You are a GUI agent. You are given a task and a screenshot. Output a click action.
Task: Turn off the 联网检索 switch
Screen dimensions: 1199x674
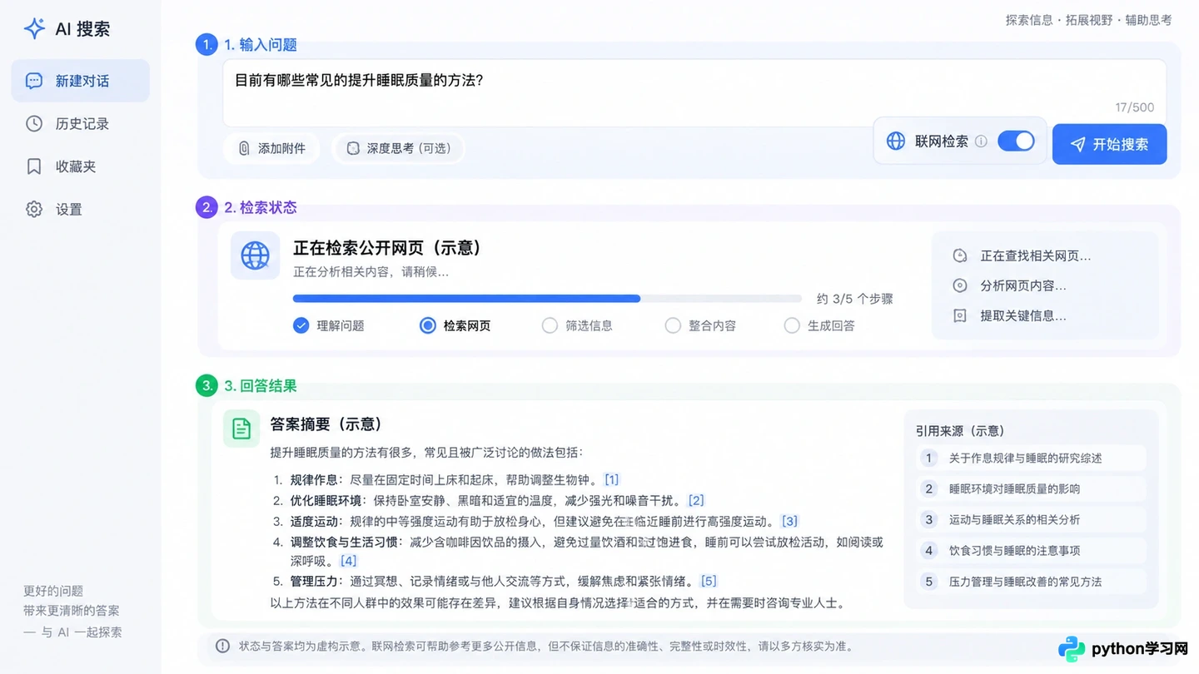[x=1016, y=141]
